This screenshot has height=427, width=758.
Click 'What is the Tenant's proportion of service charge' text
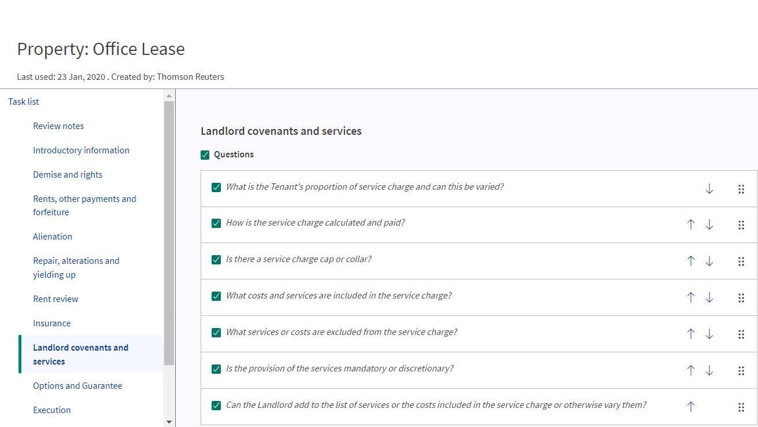(365, 187)
